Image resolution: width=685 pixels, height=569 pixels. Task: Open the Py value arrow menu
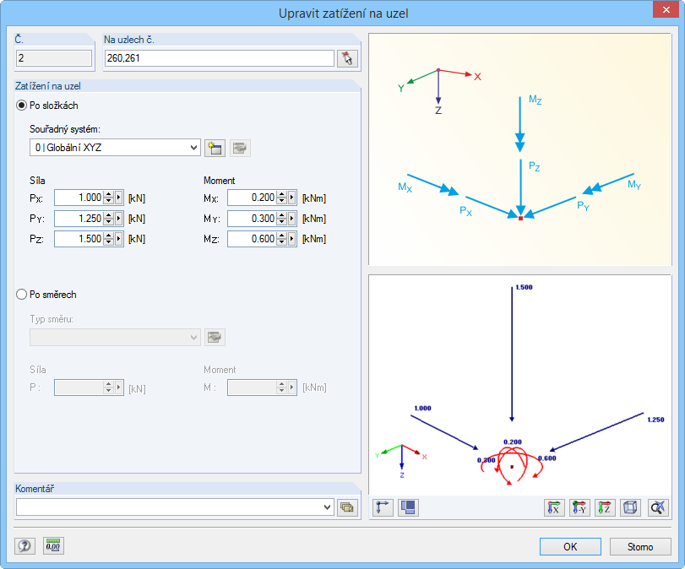click(119, 219)
